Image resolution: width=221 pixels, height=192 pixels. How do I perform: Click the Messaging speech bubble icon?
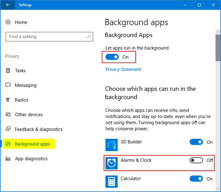click(8, 85)
